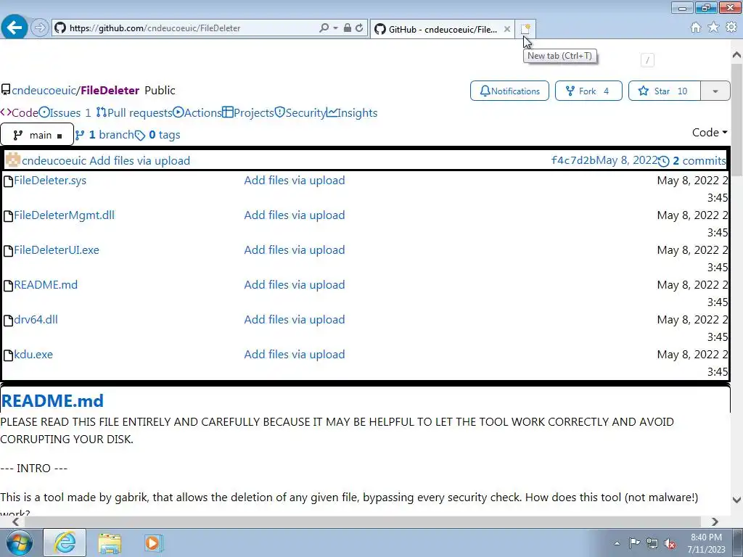Click the file icon beside FileDeleter.sys
This screenshot has width=743, height=557.
coord(8,181)
